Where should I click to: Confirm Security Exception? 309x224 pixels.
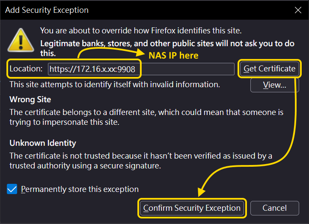(x=192, y=208)
